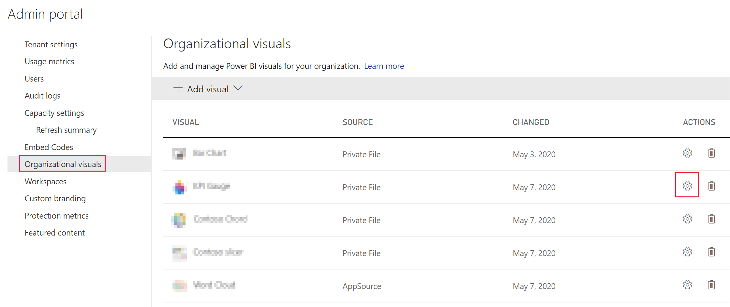Viewport: 730px width, 307px height.
Task: Click the red-highlighted settings gear in second row
Action: pyautogui.click(x=687, y=186)
